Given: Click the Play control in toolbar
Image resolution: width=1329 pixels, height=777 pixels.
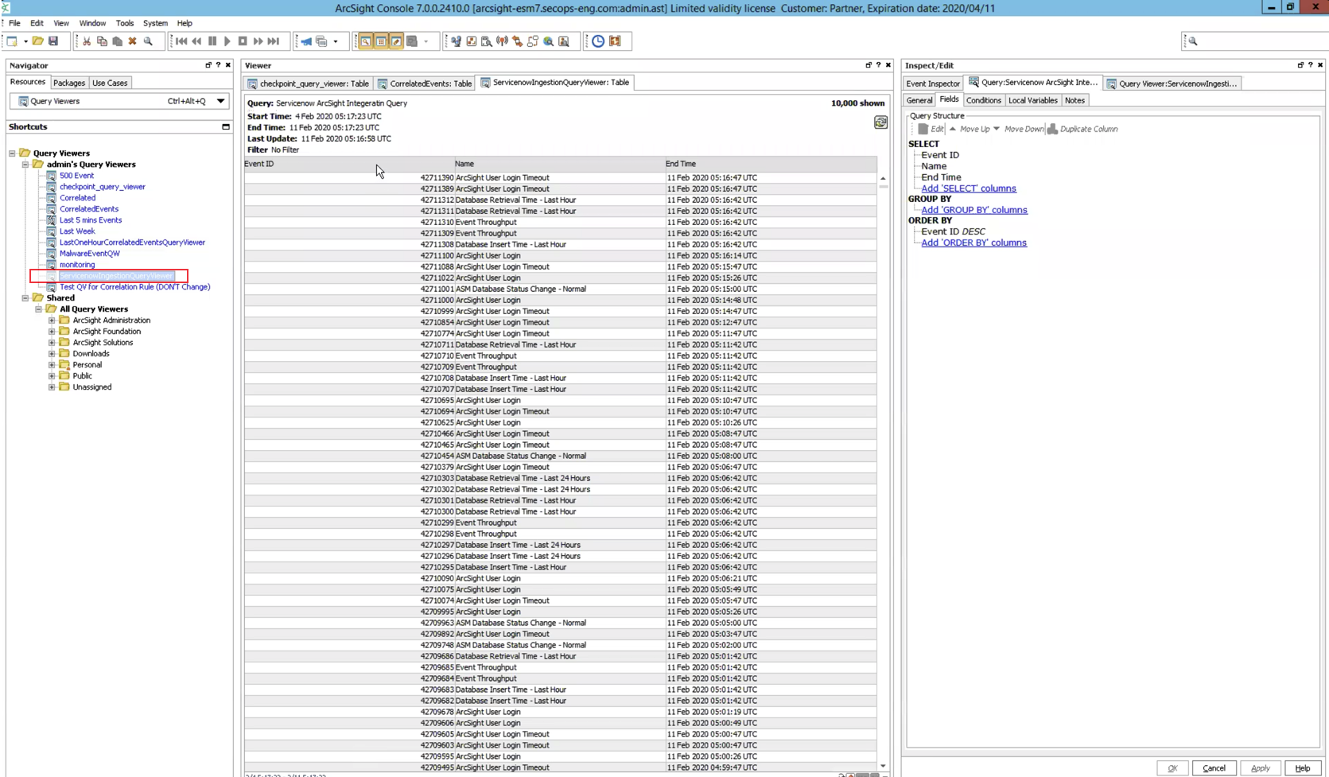Looking at the screenshot, I should click(x=227, y=41).
